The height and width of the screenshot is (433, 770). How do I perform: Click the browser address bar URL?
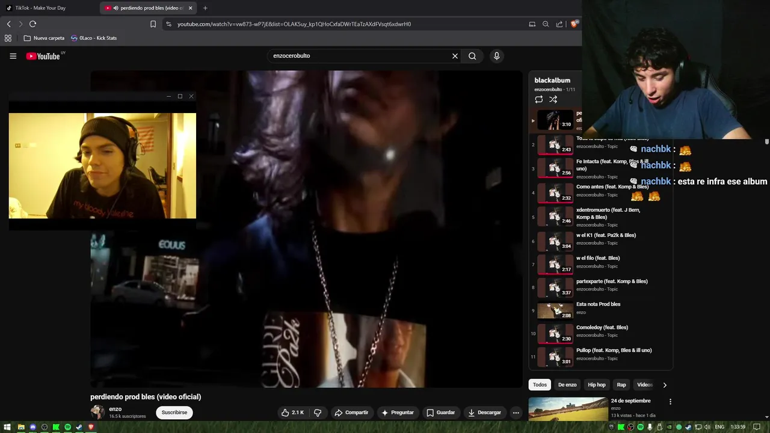coord(294,24)
